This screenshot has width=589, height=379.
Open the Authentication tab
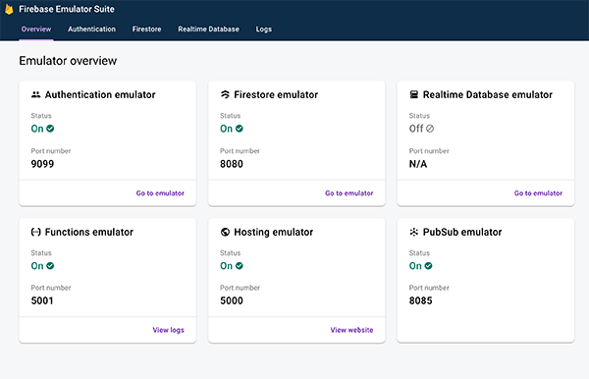click(x=91, y=29)
